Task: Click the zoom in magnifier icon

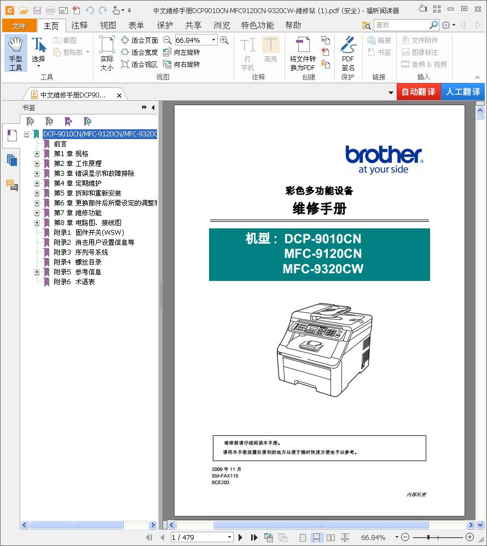Action: tap(224, 40)
